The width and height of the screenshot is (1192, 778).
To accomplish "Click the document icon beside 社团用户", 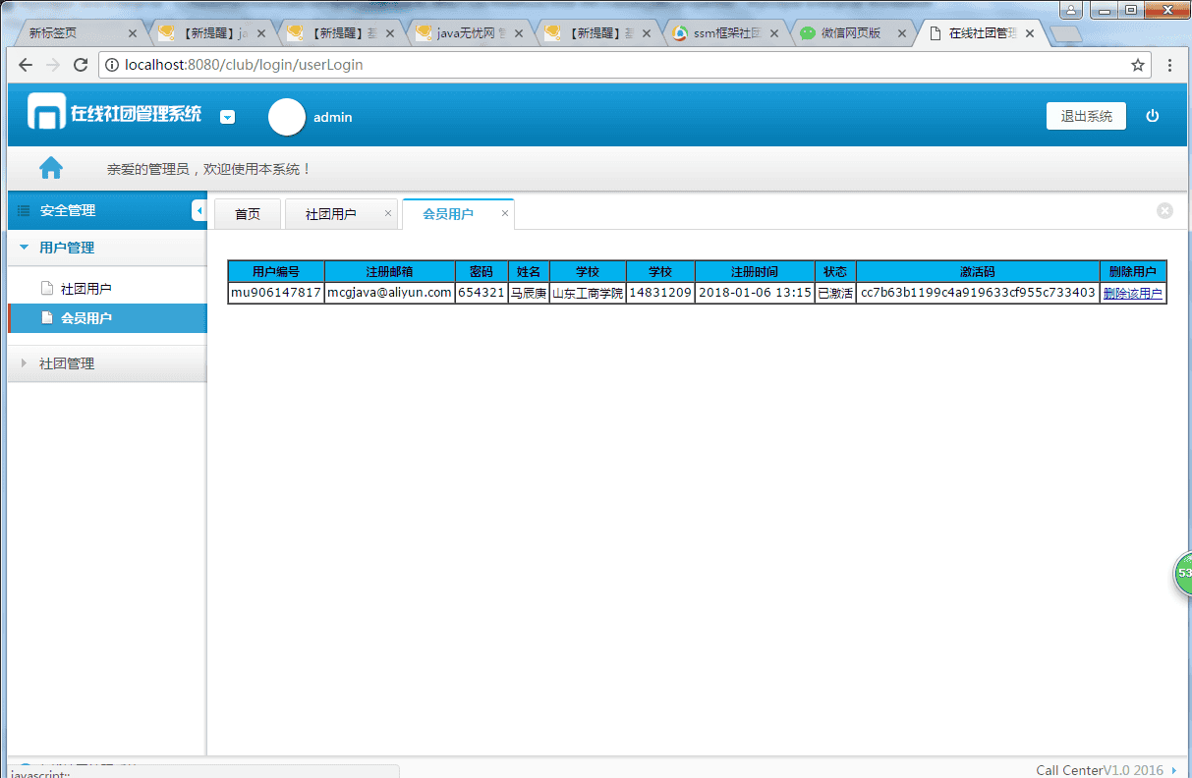I will pos(46,289).
